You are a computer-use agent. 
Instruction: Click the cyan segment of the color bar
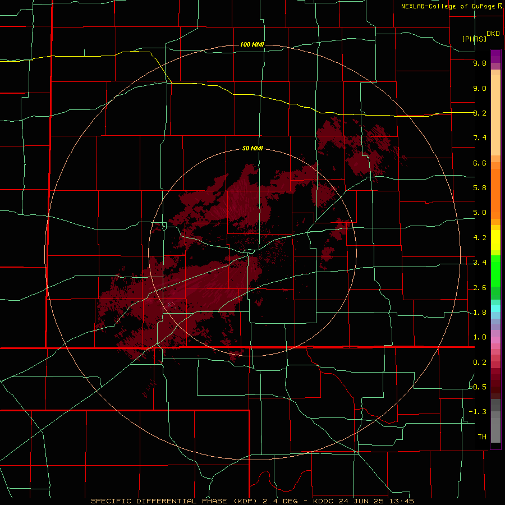pyautogui.click(x=495, y=309)
